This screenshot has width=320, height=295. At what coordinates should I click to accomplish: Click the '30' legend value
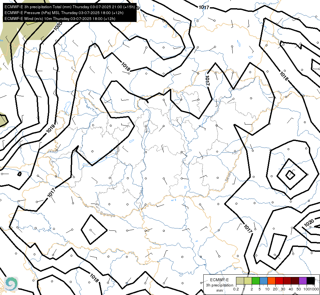[283, 289]
